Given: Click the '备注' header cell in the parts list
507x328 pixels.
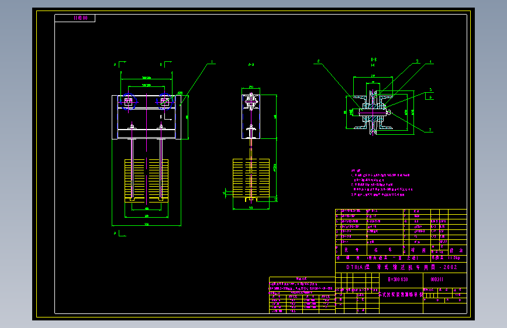Looking at the screenshot, I should (x=456, y=250).
